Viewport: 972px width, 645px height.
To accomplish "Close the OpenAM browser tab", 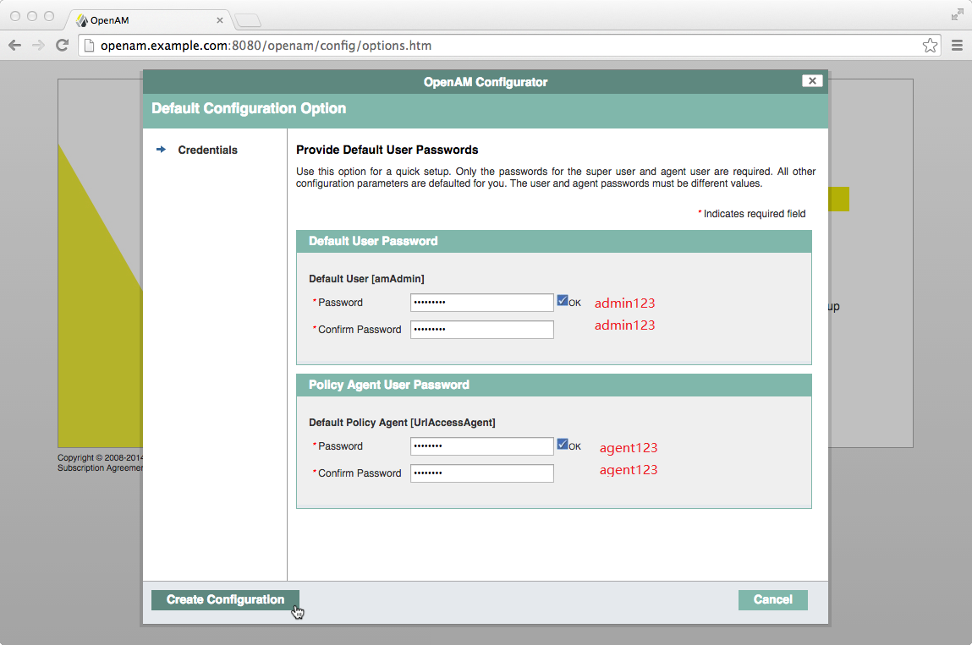I will pos(219,20).
